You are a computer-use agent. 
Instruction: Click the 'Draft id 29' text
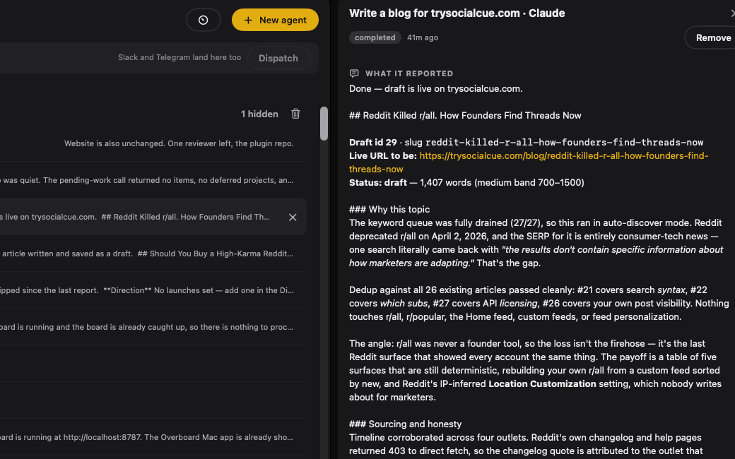pos(372,143)
